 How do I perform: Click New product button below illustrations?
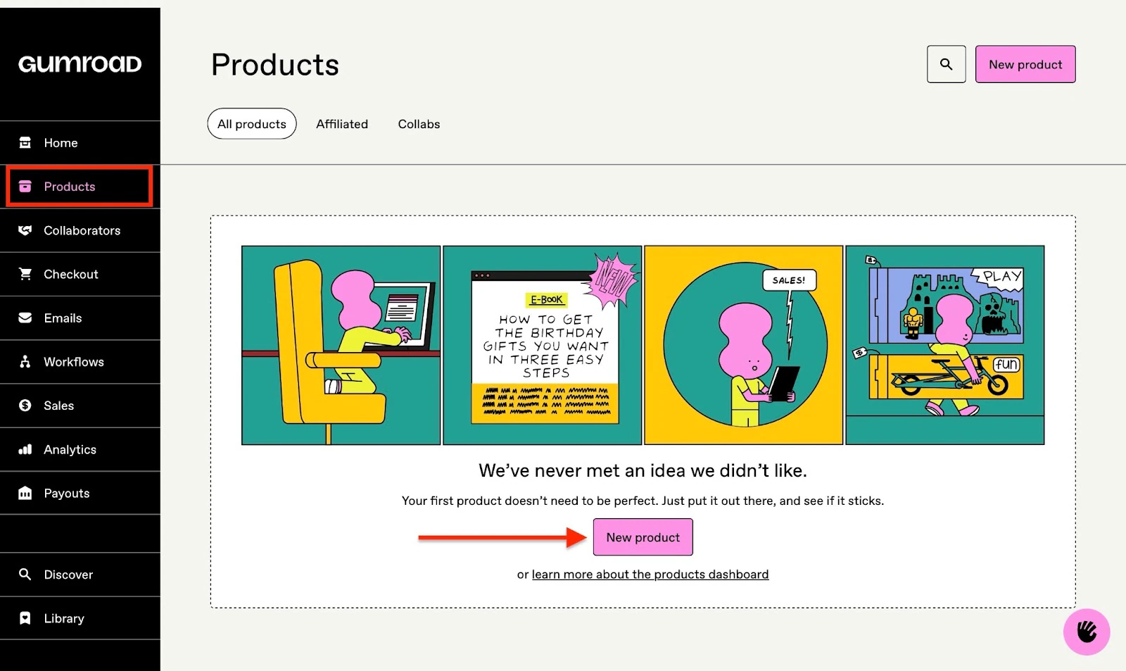pos(643,537)
